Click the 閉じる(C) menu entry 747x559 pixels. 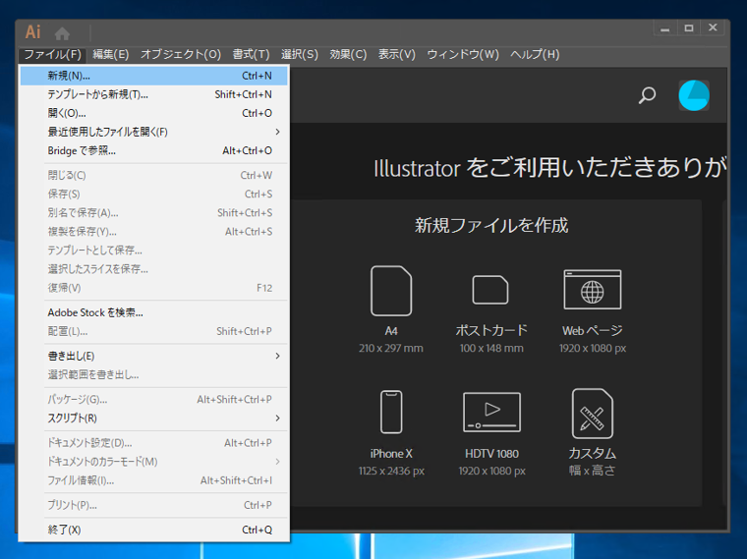[154, 175]
